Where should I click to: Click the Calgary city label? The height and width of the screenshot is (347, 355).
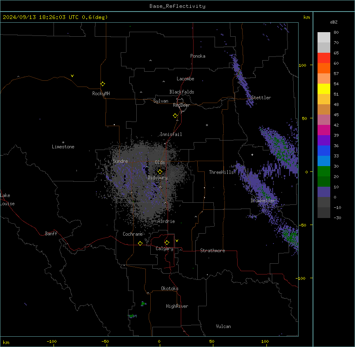pyautogui.click(x=164, y=249)
